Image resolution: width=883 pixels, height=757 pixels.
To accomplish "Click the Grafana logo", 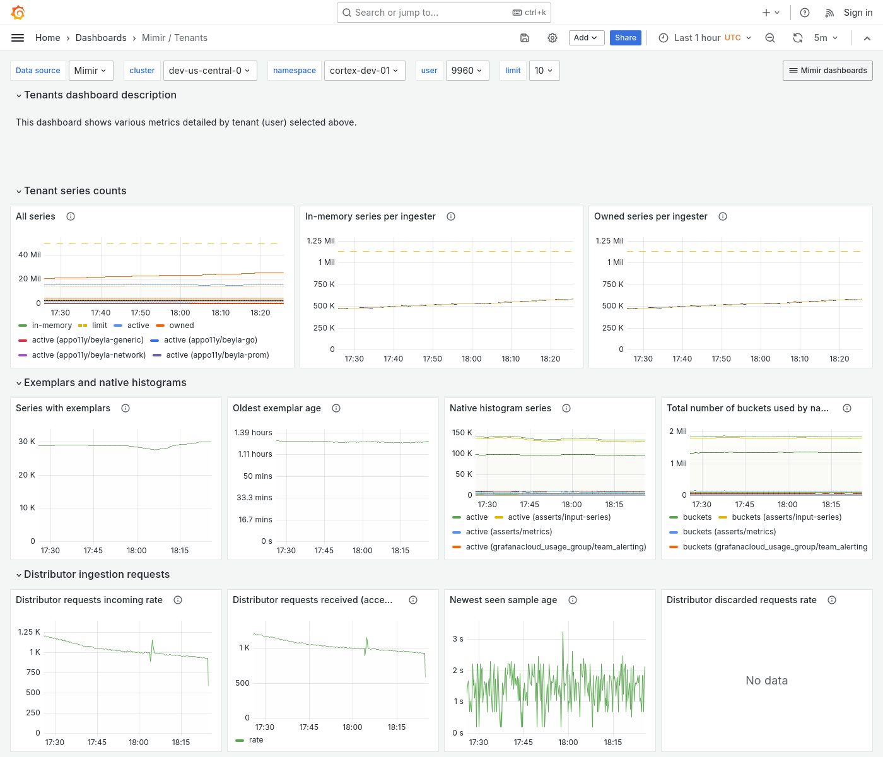I will (18, 12).
